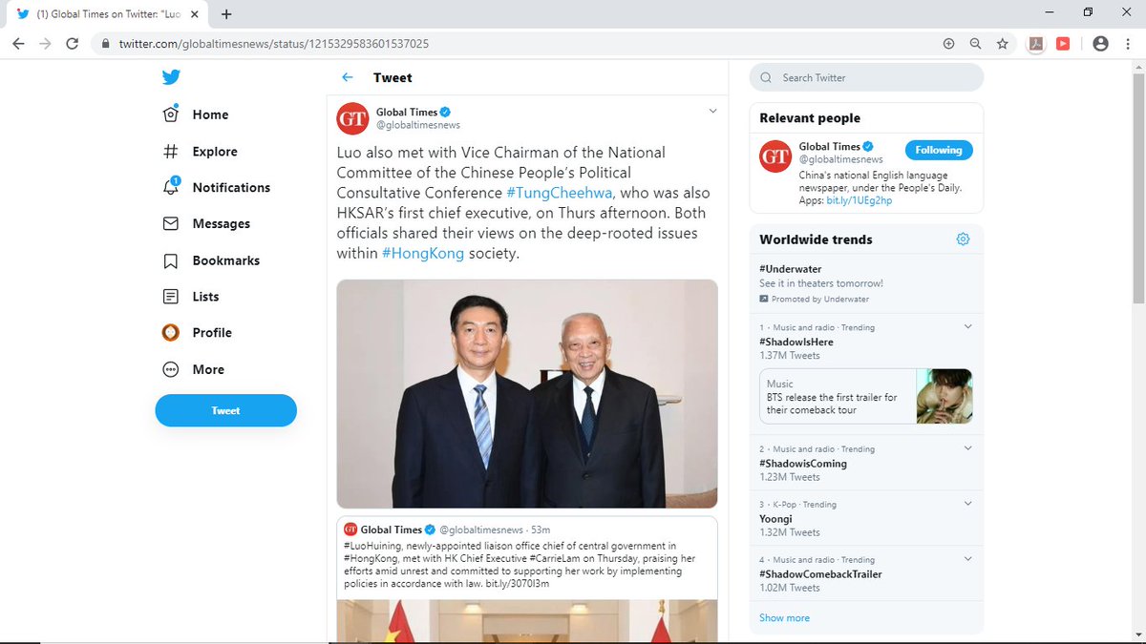Image resolution: width=1146 pixels, height=644 pixels.
Task: Expand options for #ShadowIsHere trend
Action: pos(967,327)
